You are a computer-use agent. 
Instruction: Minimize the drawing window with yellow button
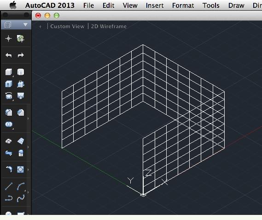point(47,16)
